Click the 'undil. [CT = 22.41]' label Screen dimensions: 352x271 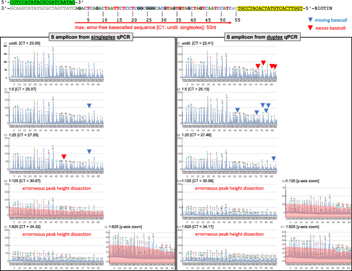[x=197, y=43]
